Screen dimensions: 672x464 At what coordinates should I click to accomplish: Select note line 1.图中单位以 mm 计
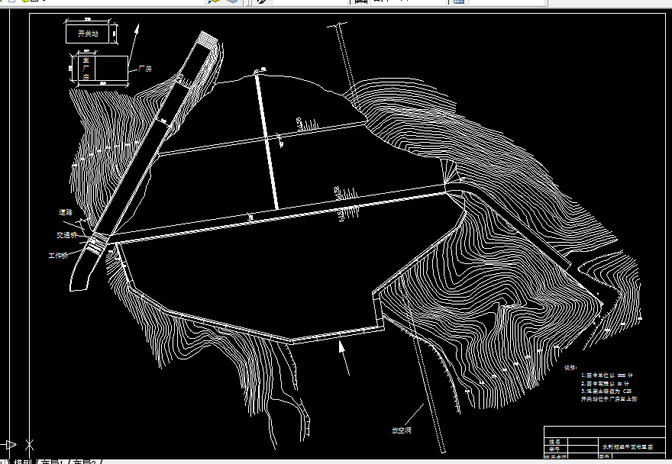point(607,375)
